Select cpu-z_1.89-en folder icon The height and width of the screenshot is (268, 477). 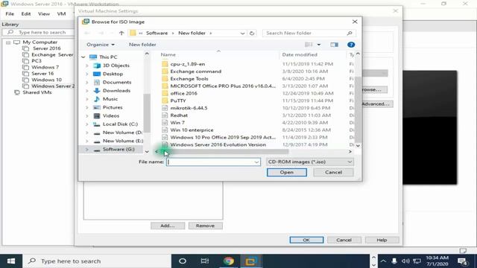coord(165,64)
